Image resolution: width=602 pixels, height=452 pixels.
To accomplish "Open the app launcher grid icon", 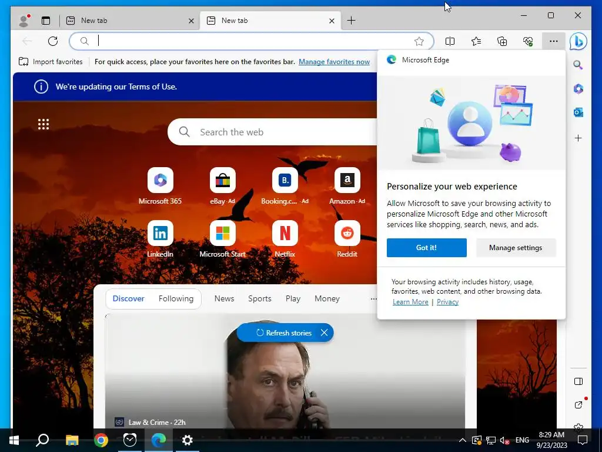I will pos(44,124).
